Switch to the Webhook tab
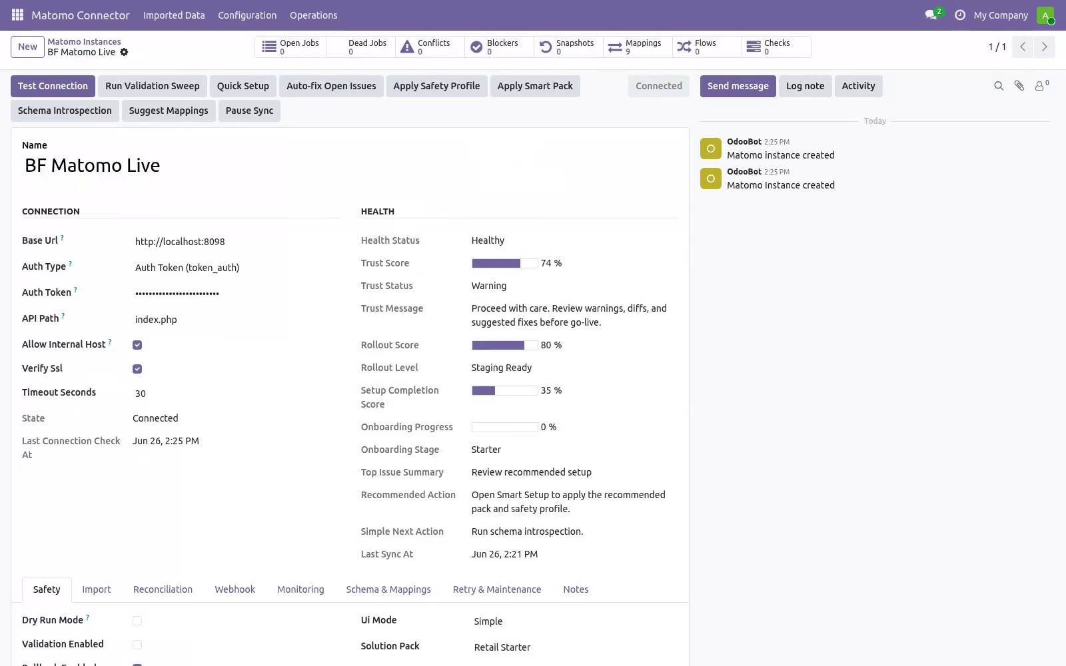This screenshot has width=1066, height=666. (235, 589)
